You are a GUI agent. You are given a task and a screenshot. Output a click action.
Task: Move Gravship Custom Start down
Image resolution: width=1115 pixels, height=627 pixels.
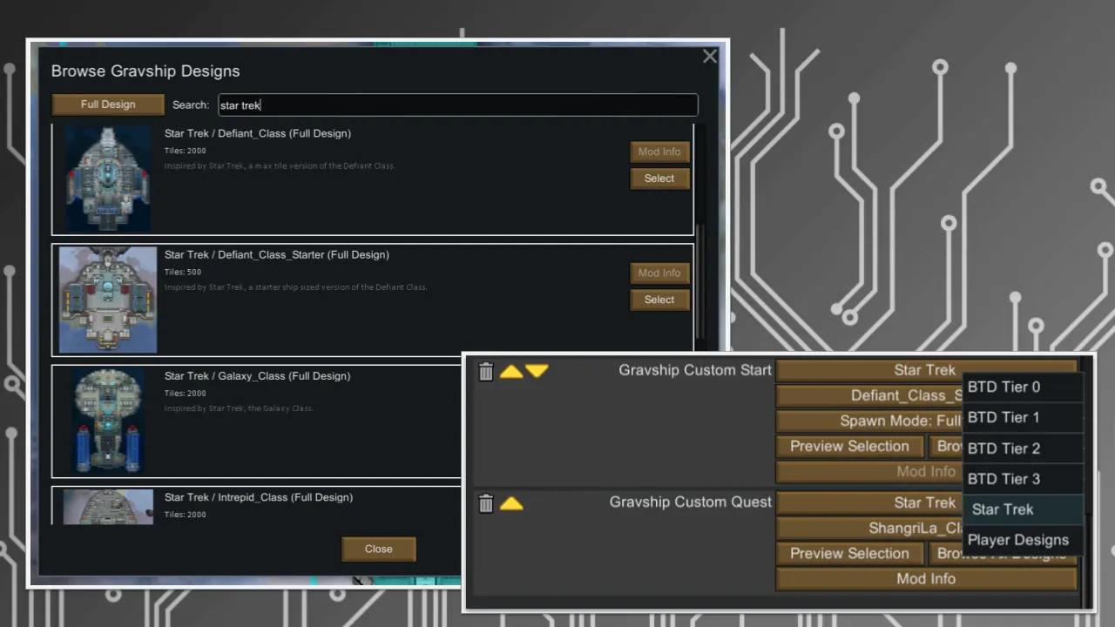click(537, 372)
